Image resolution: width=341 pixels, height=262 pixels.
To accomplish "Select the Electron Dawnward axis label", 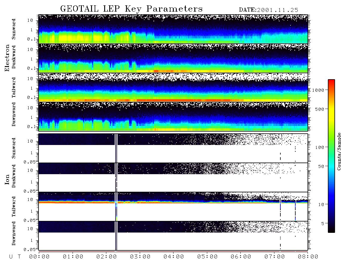I will pos(14,114).
